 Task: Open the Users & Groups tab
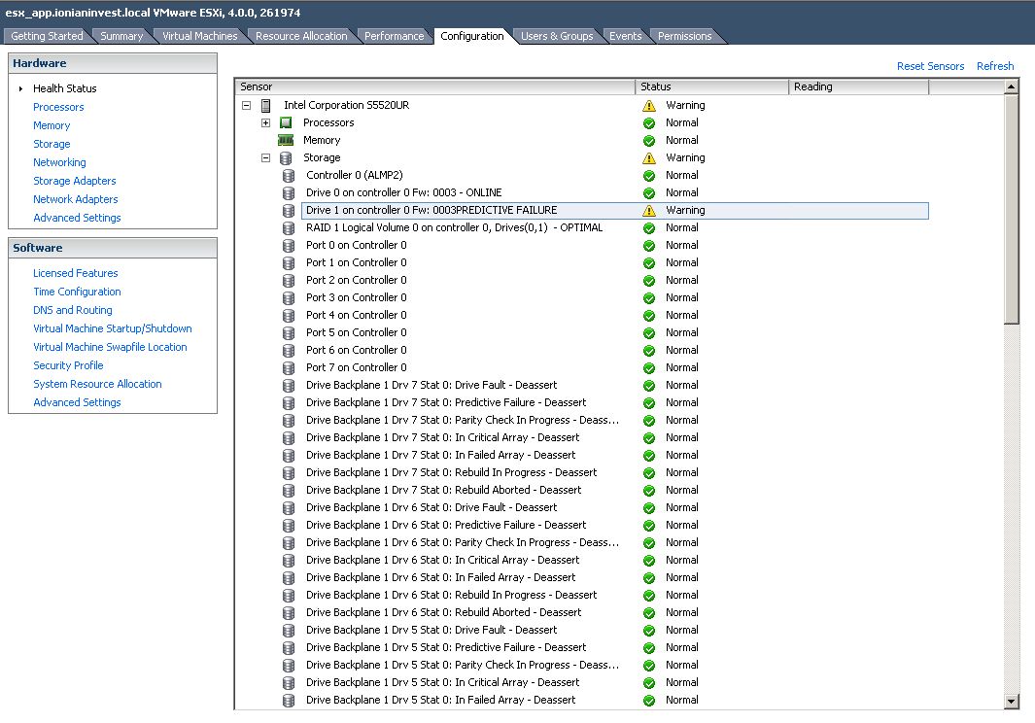(557, 36)
